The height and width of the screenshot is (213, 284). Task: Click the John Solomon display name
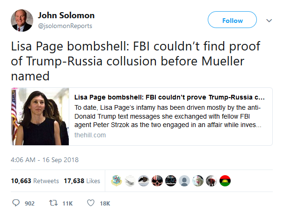(66, 15)
